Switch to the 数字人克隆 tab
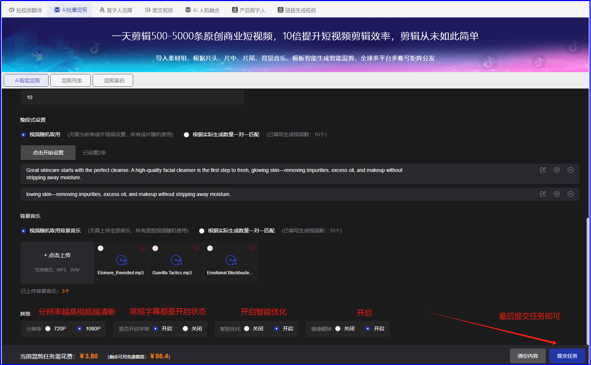Image resolution: width=591 pixels, height=365 pixels. (116, 10)
